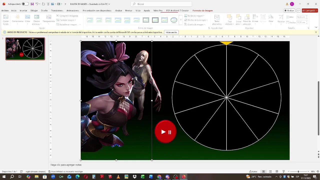Viewport: 320px width, 180px height.
Task: Click Comprimir imágenes
Action: tap(67, 16)
